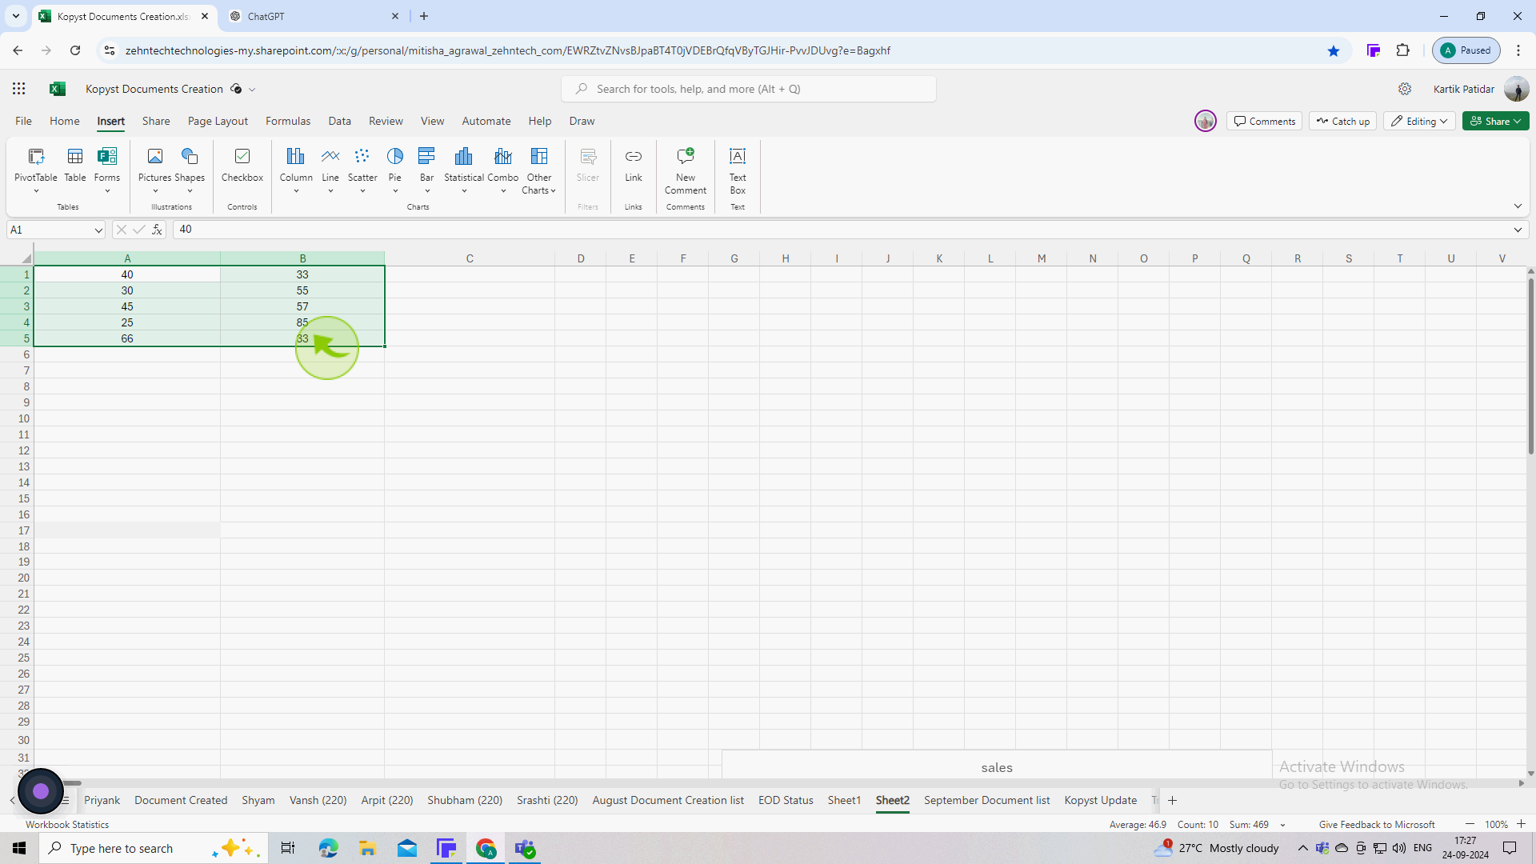Insert a PivotTable from the ribbon
Image resolution: width=1536 pixels, height=864 pixels.
point(36,170)
